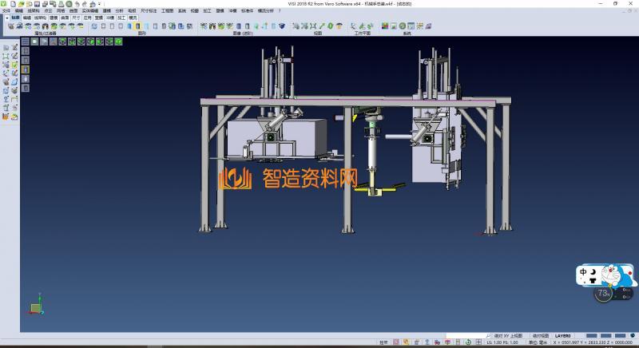The width and height of the screenshot is (639, 348).
Task: Click the Open folder icon in quick access
Action: coord(22,4)
